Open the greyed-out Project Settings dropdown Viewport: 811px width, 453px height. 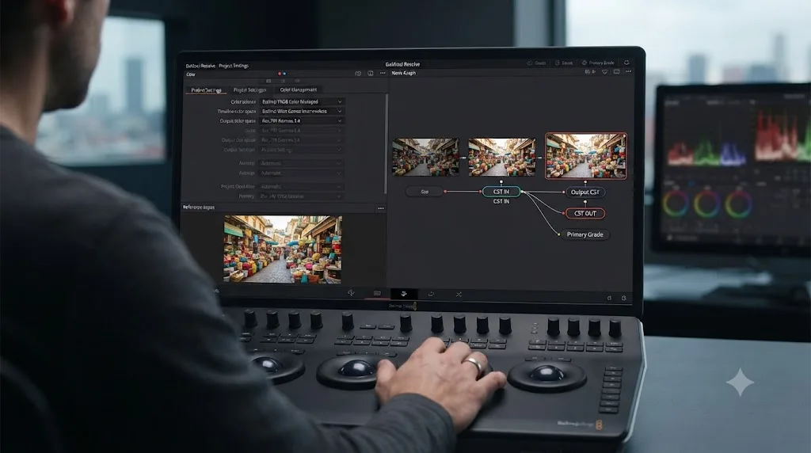pyautogui.click(x=301, y=150)
